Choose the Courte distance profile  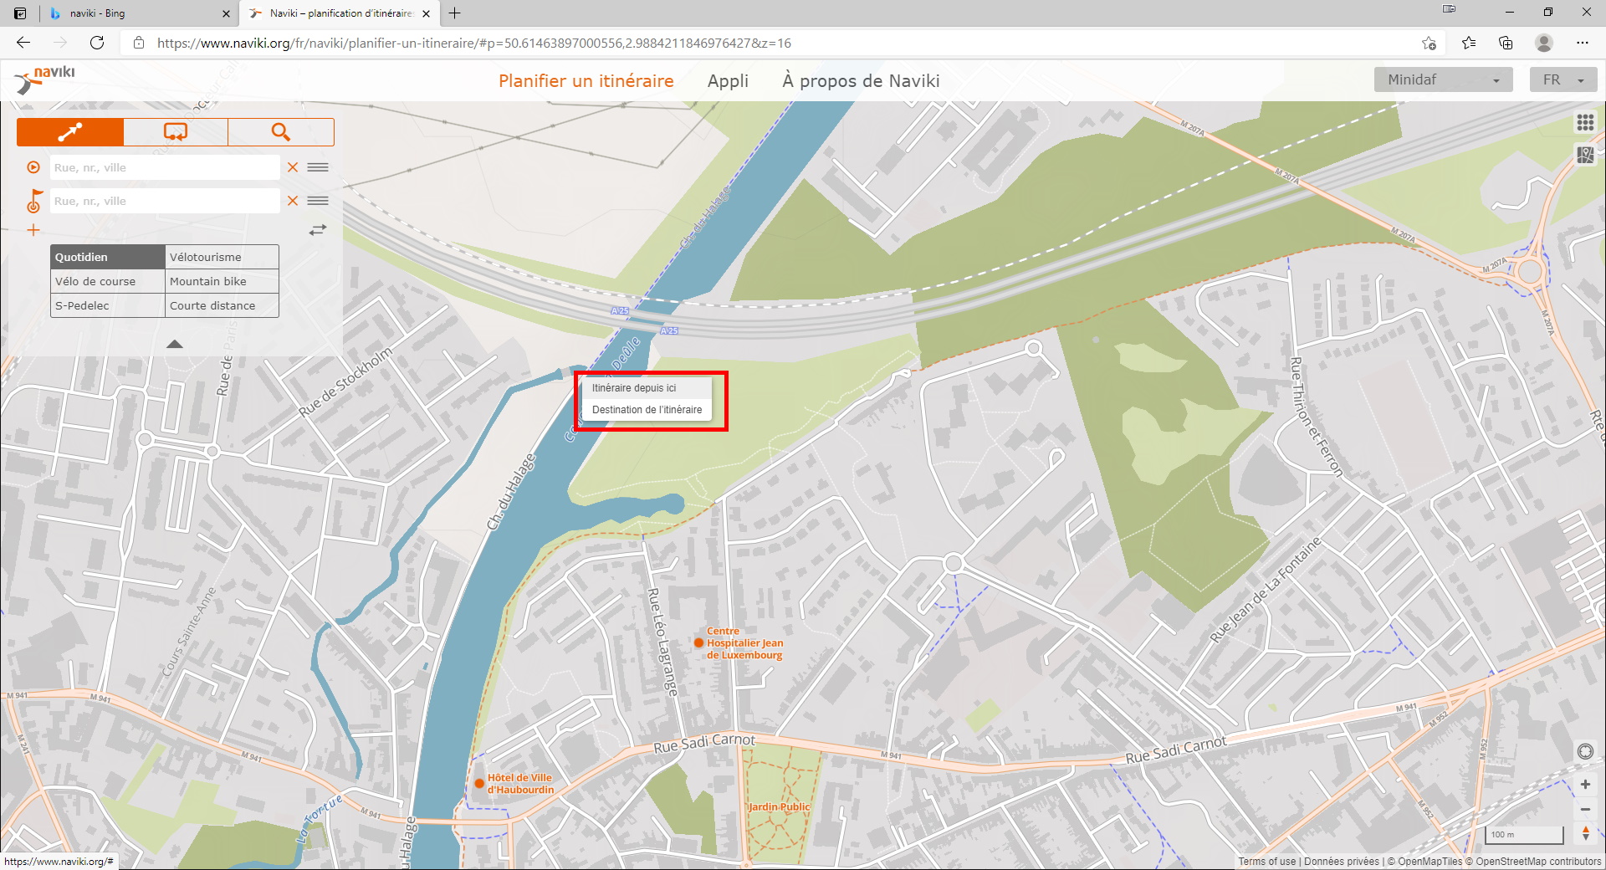[222, 305]
